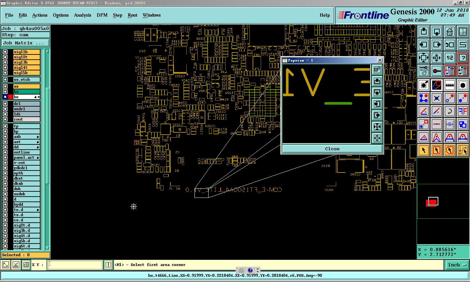Click the help question icon in bottom bar

pyautogui.click(x=250, y=270)
